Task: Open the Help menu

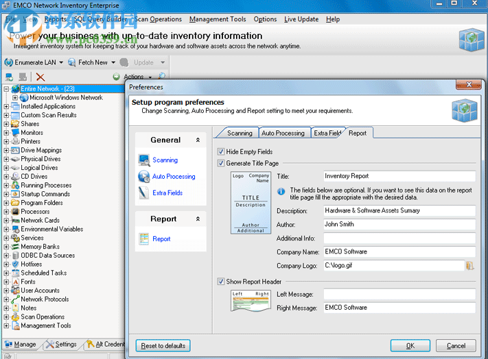Action: tap(333, 19)
